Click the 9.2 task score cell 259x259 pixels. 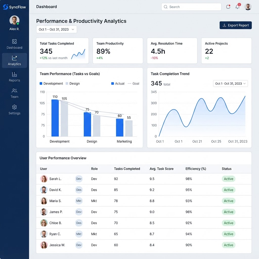152,190
